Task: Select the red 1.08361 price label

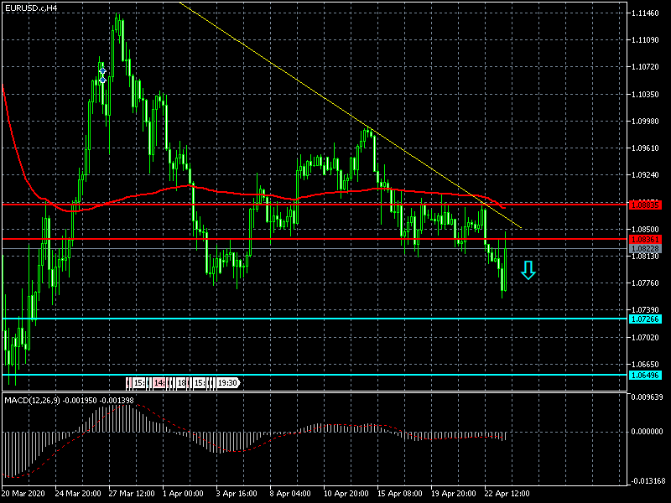Action: pos(644,239)
